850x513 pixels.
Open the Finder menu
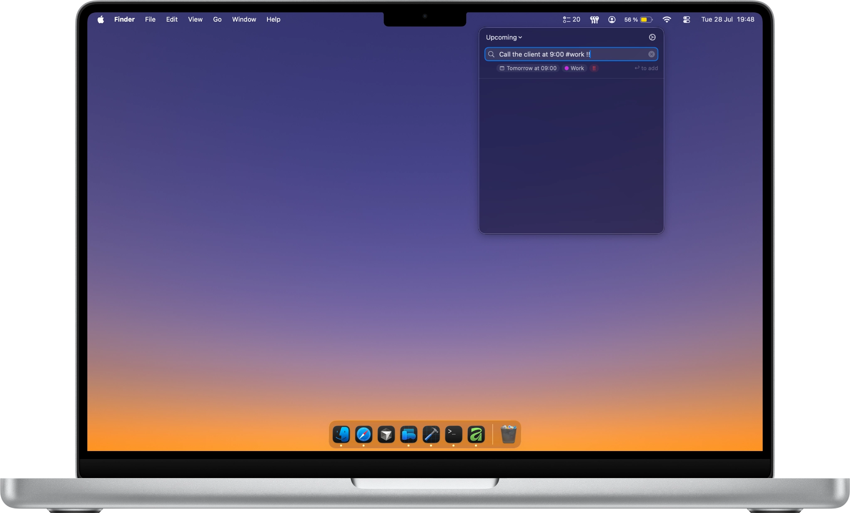click(x=124, y=20)
